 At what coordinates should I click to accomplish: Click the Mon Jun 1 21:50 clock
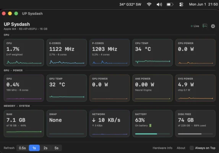tap(203, 5)
